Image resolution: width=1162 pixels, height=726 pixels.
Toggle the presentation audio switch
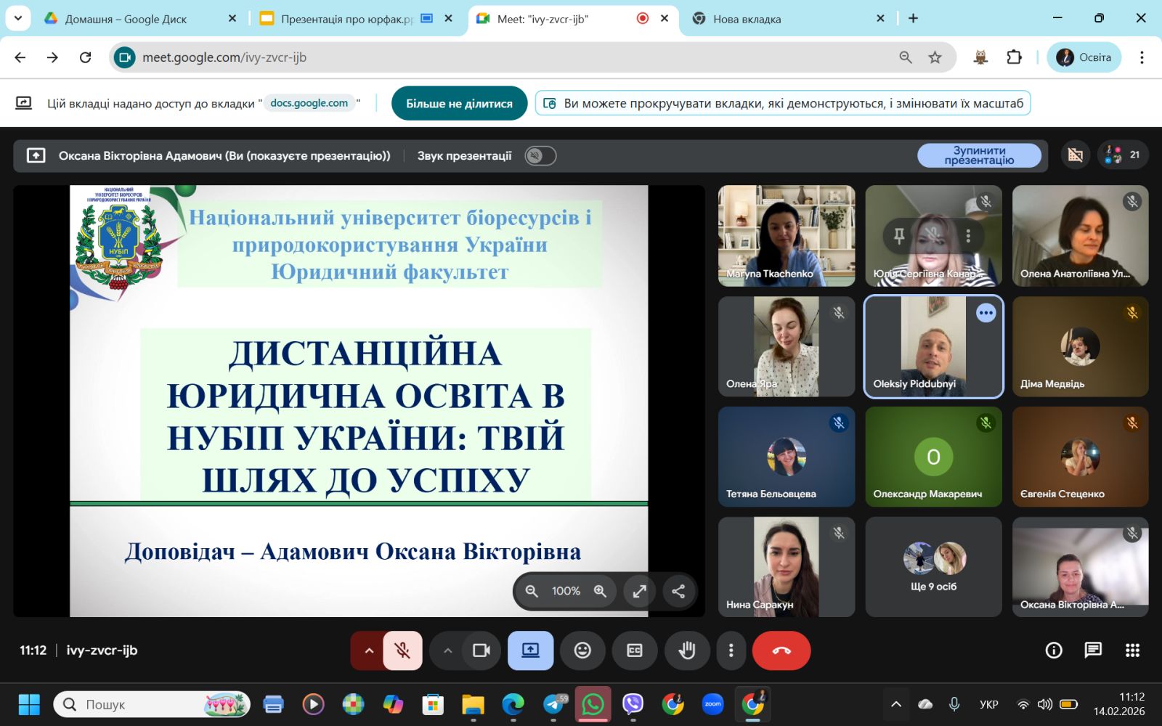(540, 156)
